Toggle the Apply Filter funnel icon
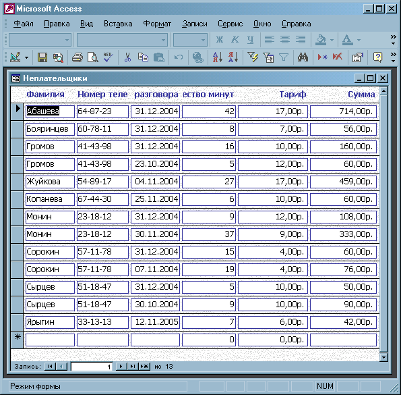Screen dimensions: 401x395 [x=284, y=57]
